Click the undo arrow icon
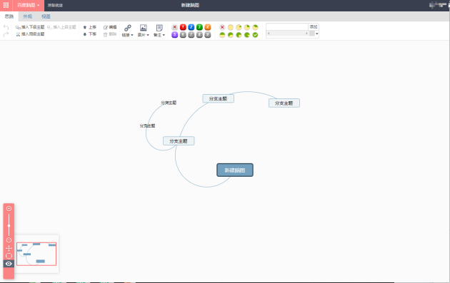 click(6, 27)
